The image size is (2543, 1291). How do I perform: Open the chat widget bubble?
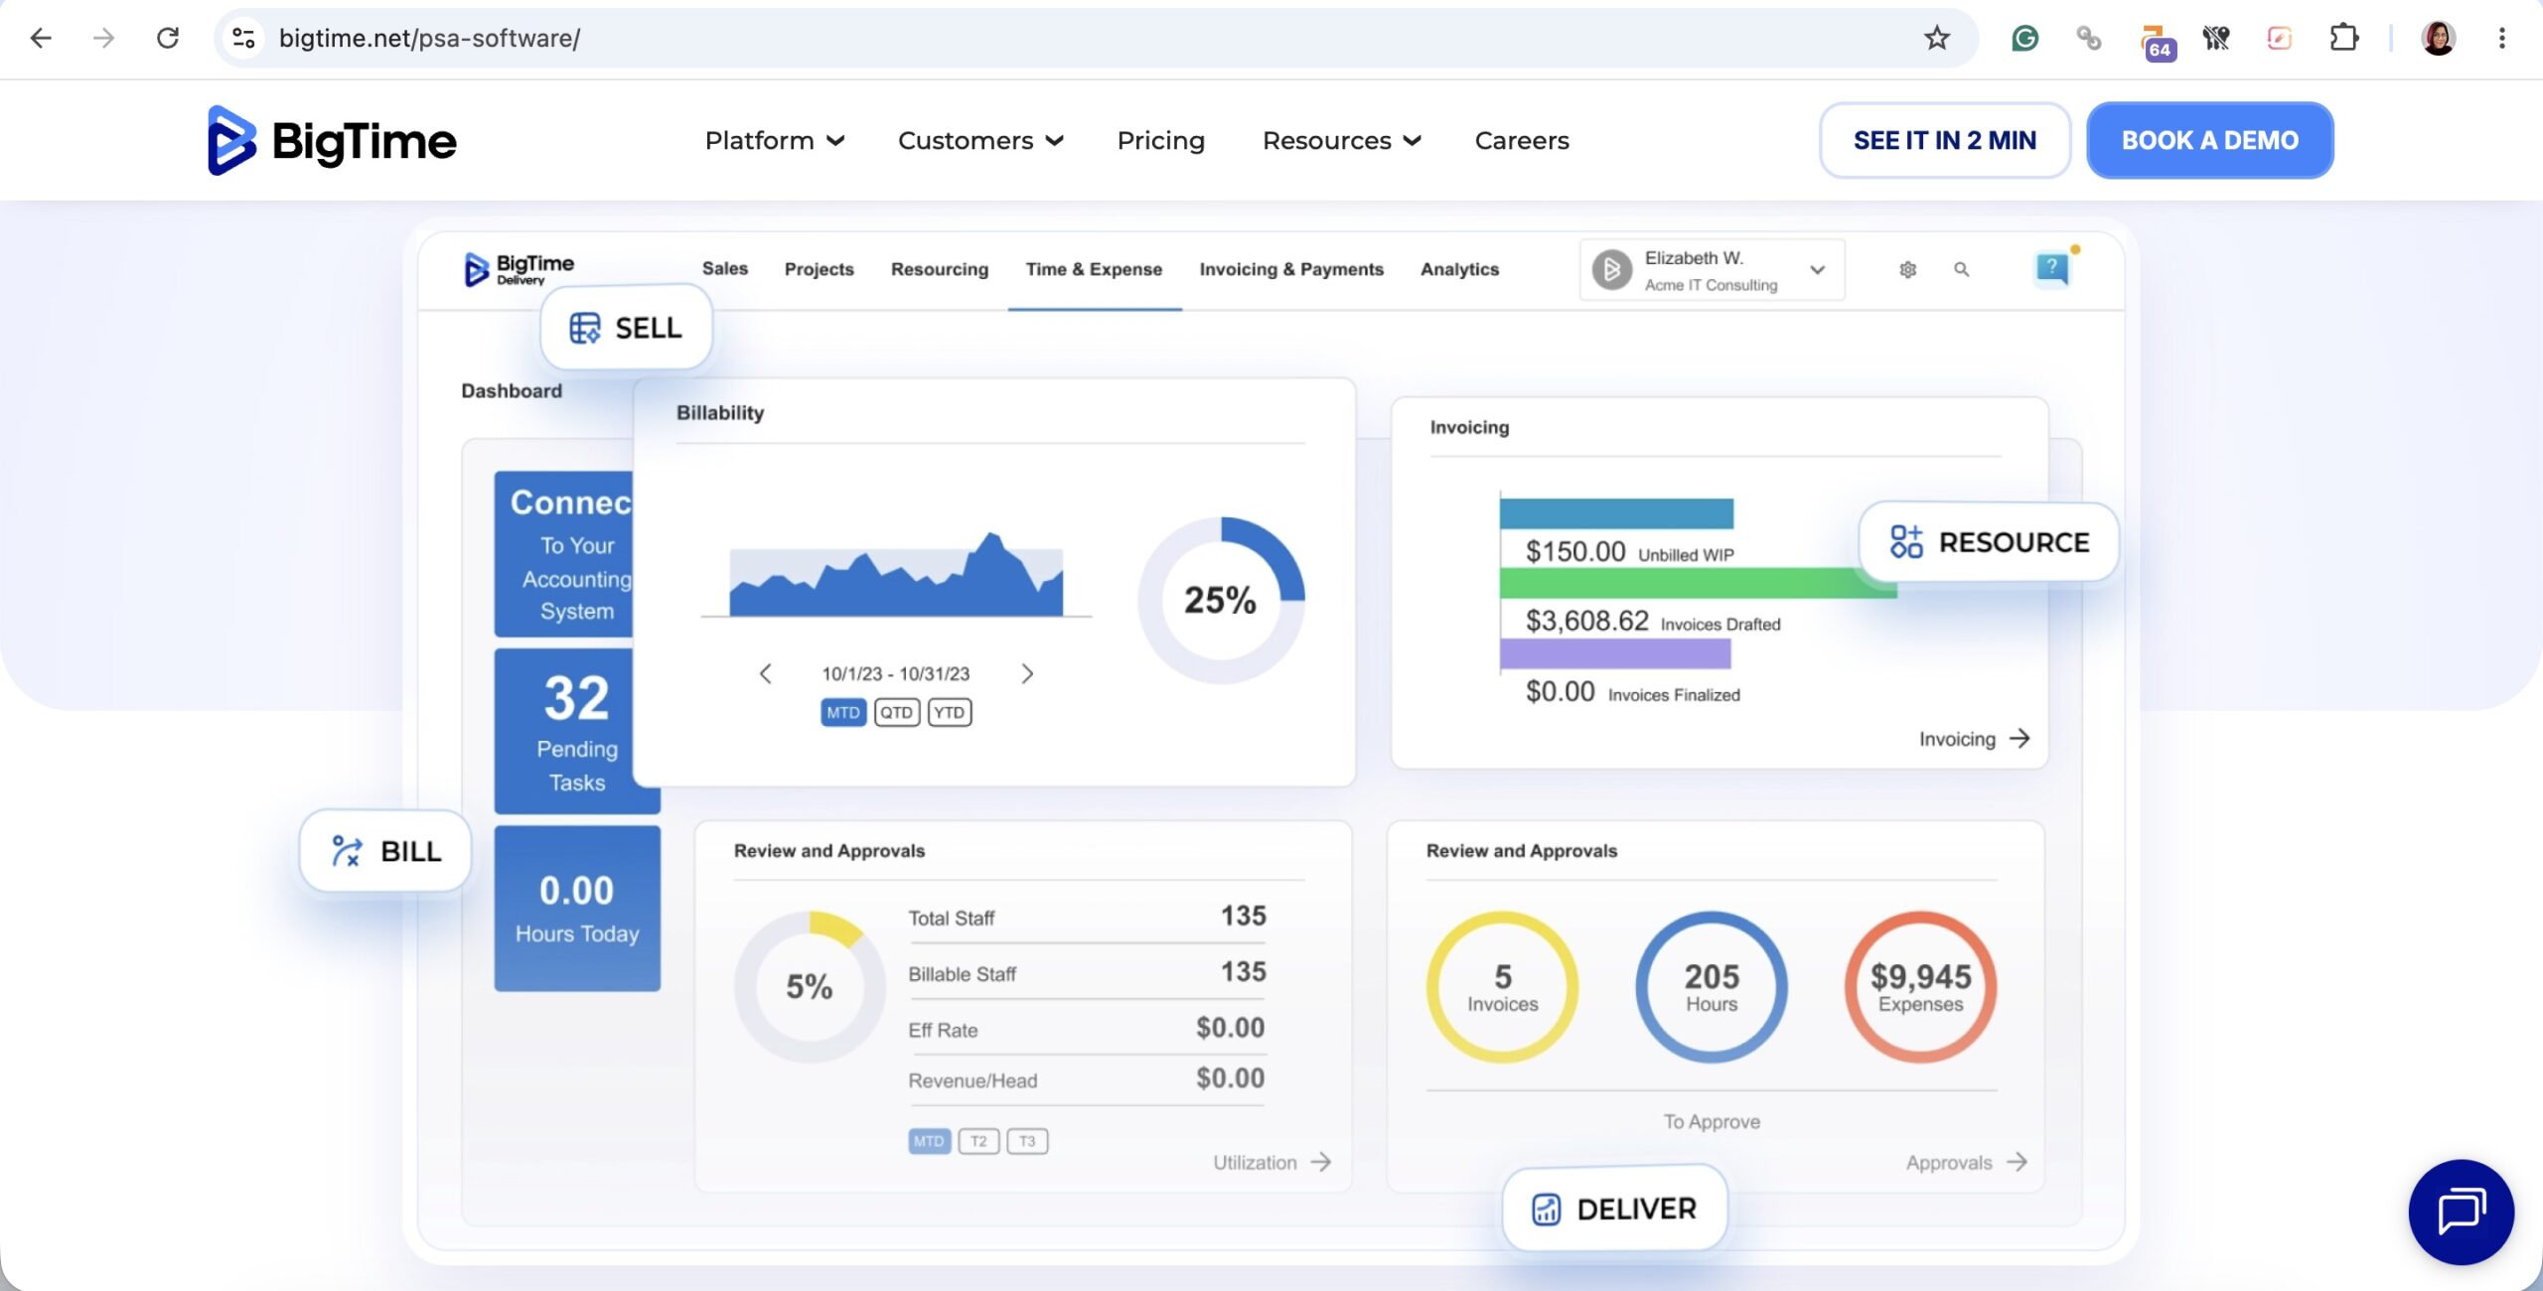[2461, 1212]
